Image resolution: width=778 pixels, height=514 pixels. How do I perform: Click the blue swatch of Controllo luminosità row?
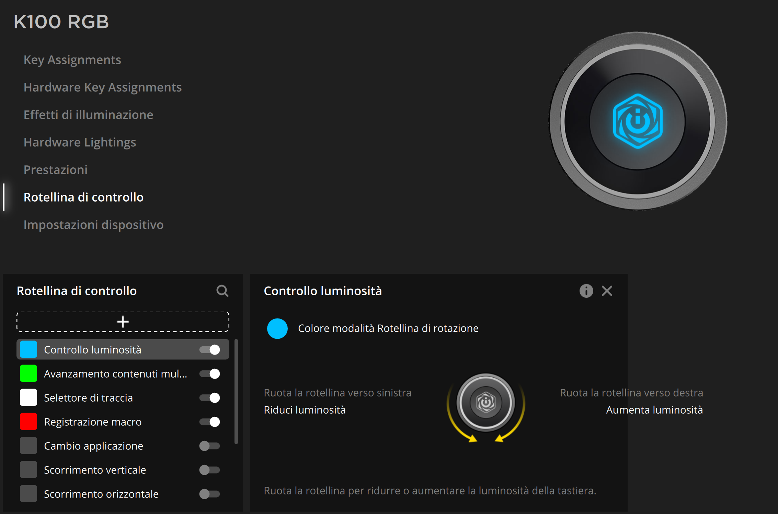pyautogui.click(x=28, y=350)
